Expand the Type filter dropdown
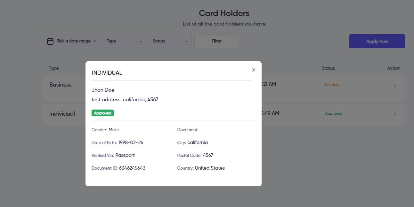The height and width of the screenshot is (207, 414). click(124, 41)
